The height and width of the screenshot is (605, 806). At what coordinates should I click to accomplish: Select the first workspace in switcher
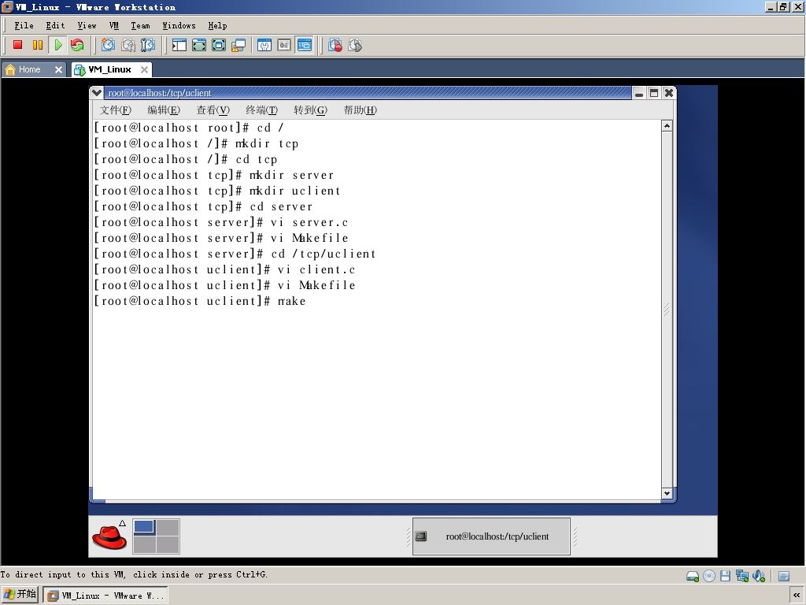(145, 528)
